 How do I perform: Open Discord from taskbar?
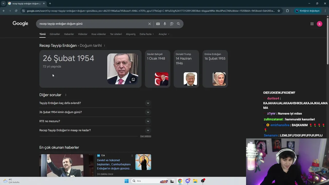click(x=188, y=181)
